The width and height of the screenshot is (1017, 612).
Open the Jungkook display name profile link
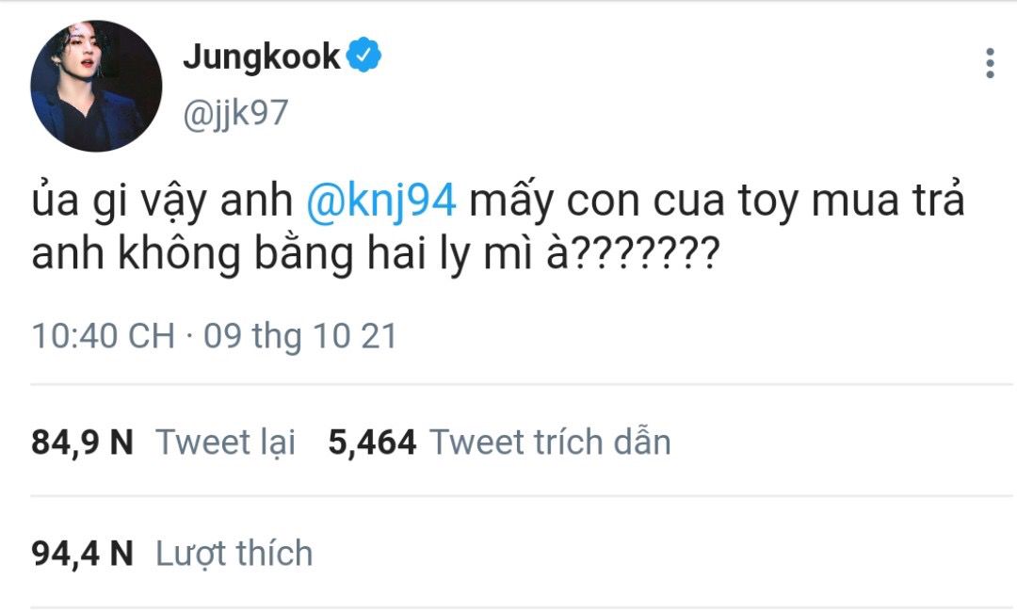coord(262,56)
